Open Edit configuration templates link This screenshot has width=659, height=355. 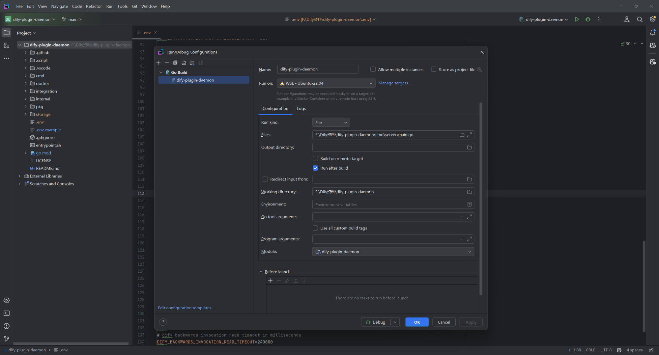coord(186,308)
